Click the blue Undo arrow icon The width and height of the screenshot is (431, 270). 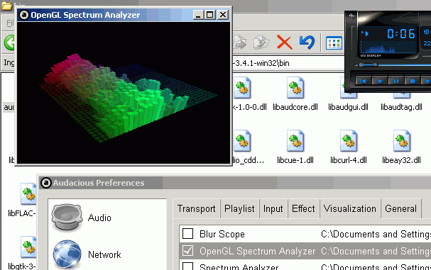coord(307,43)
